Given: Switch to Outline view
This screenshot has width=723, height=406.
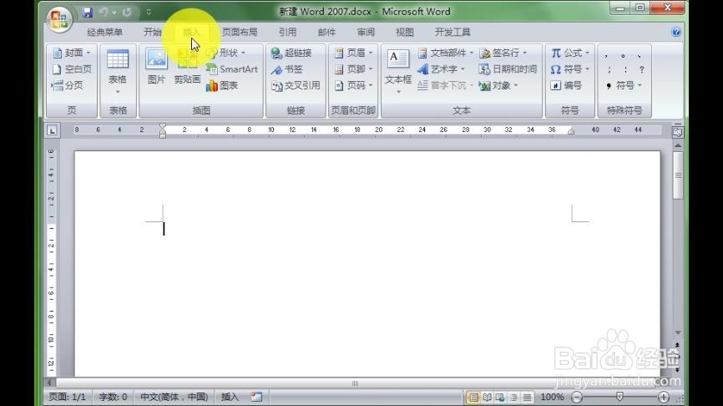Looking at the screenshot, I should [x=513, y=397].
